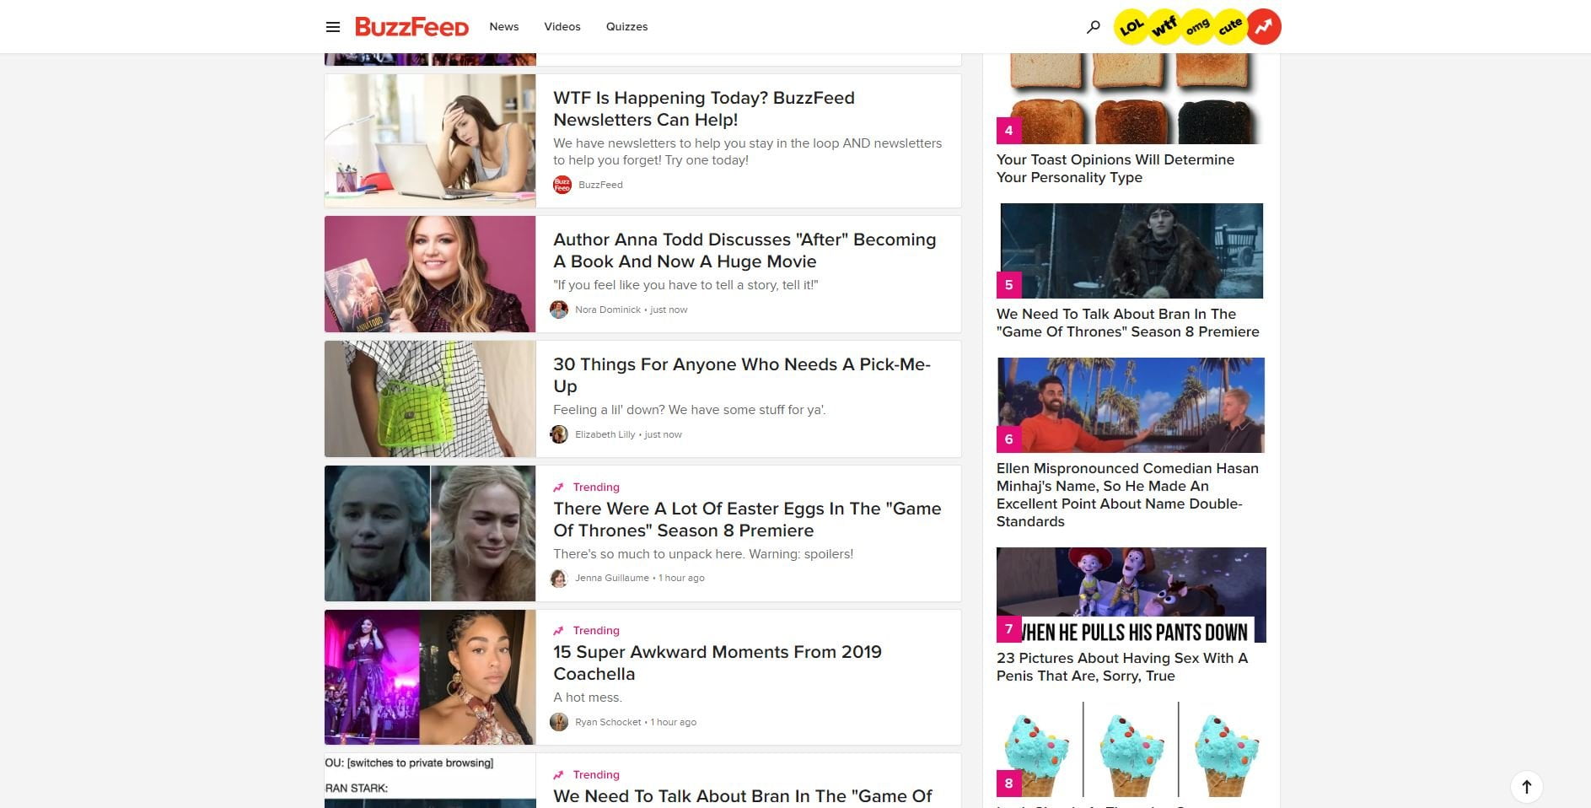Screen dimensions: 1591x808
Task: Click Trending label above Bran feed article
Action: pyautogui.click(x=596, y=775)
